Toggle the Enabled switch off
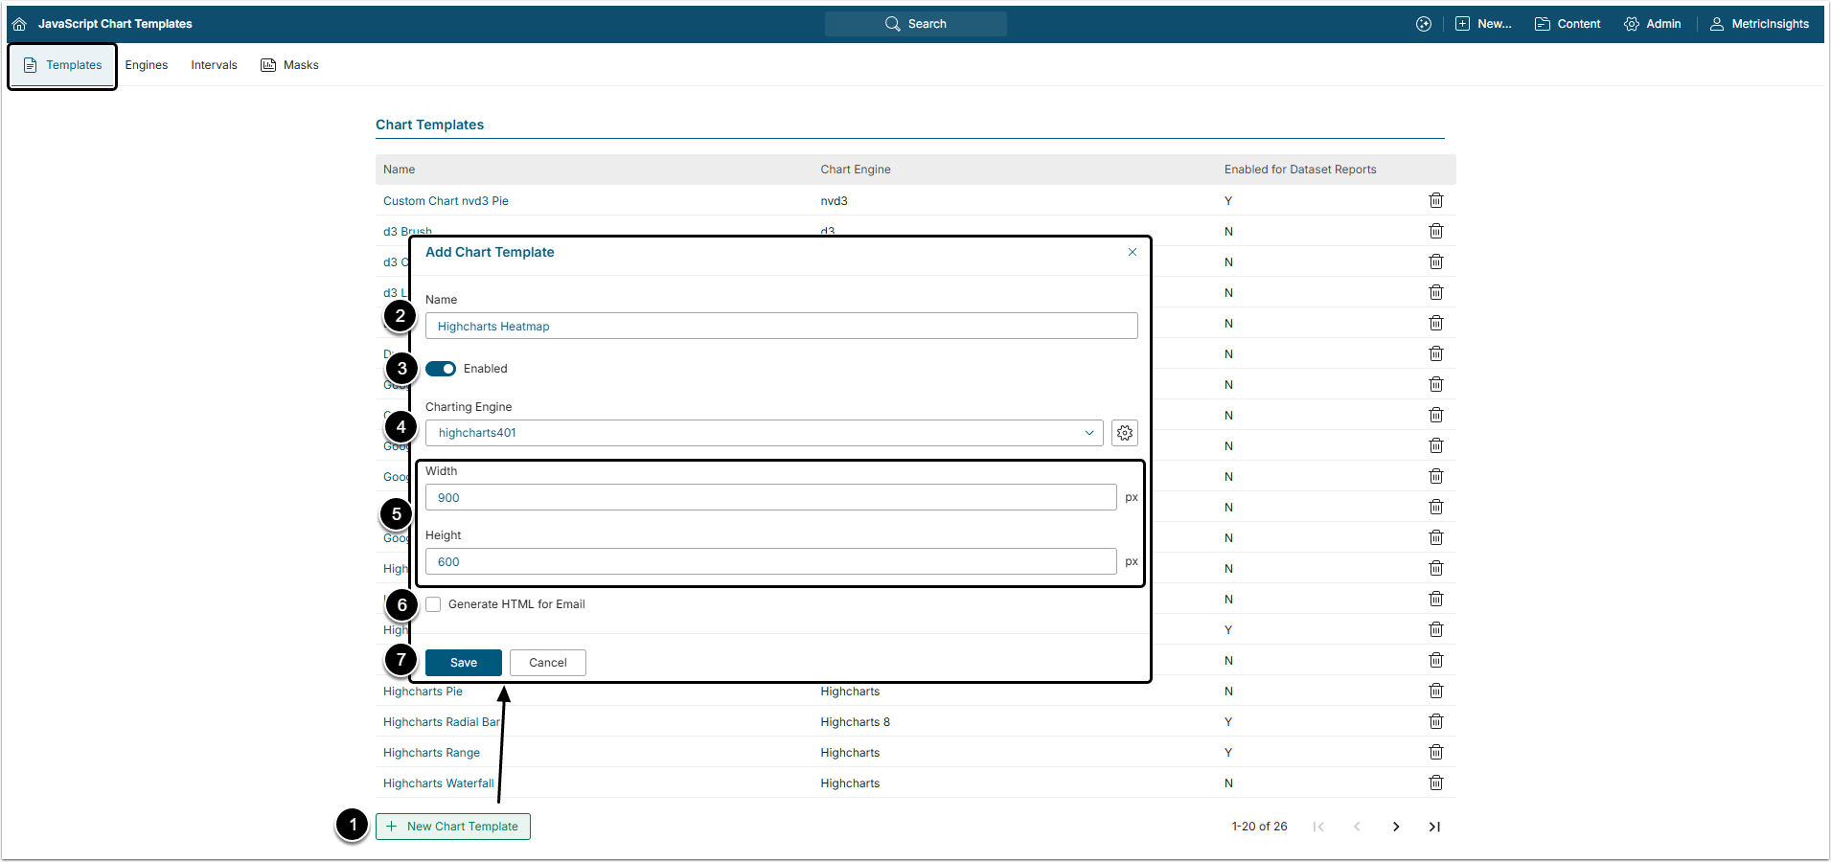This screenshot has height=862, width=1831. click(x=441, y=369)
